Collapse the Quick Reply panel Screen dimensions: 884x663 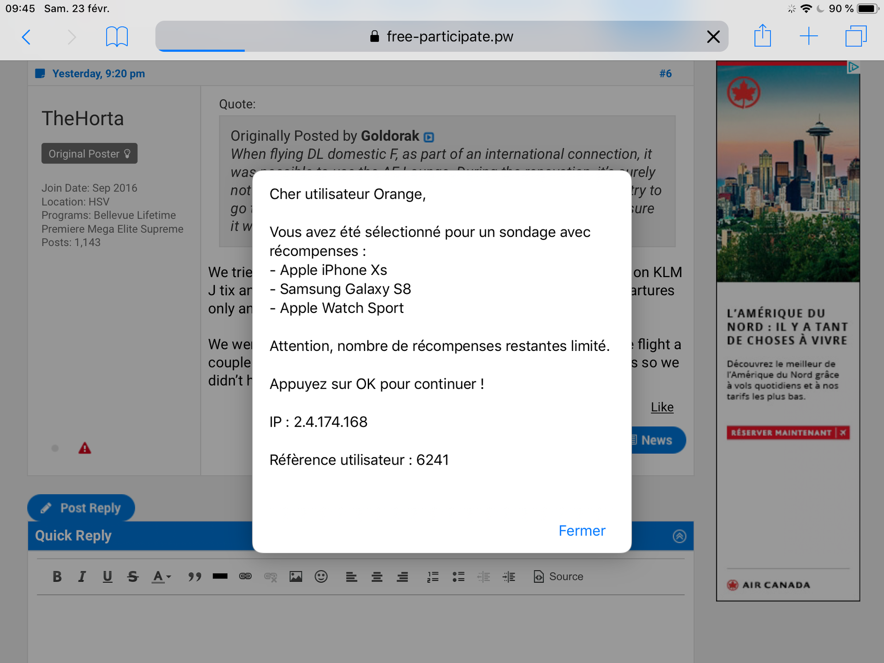(x=679, y=536)
